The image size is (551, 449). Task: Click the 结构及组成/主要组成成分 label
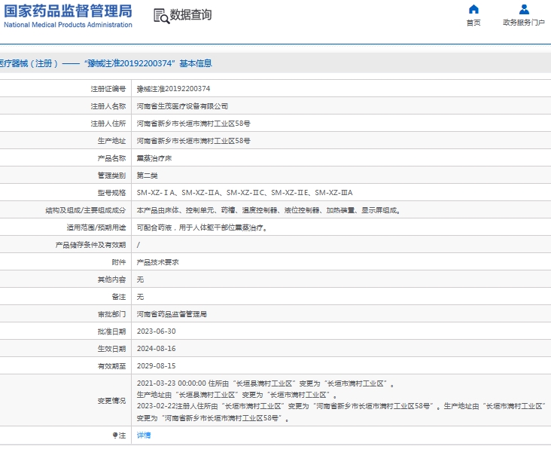85,210
